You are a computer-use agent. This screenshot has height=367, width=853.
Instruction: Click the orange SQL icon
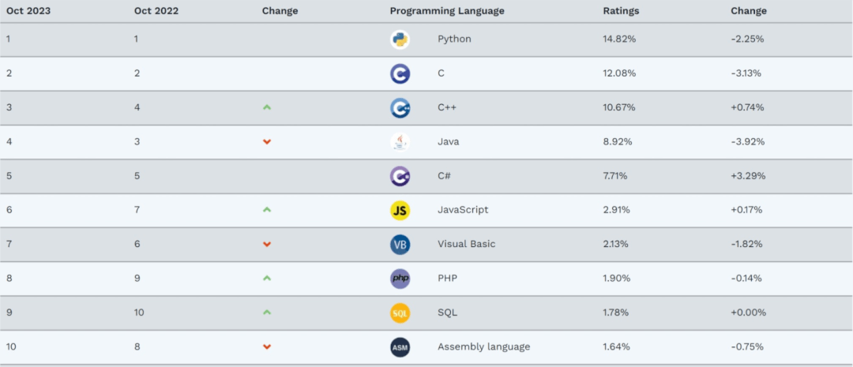pos(400,313)
